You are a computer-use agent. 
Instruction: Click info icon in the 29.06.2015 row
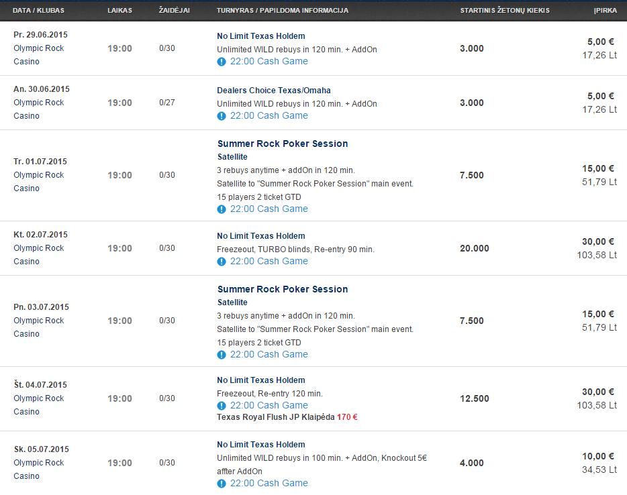pyautogui.click(x=222, y=62)
